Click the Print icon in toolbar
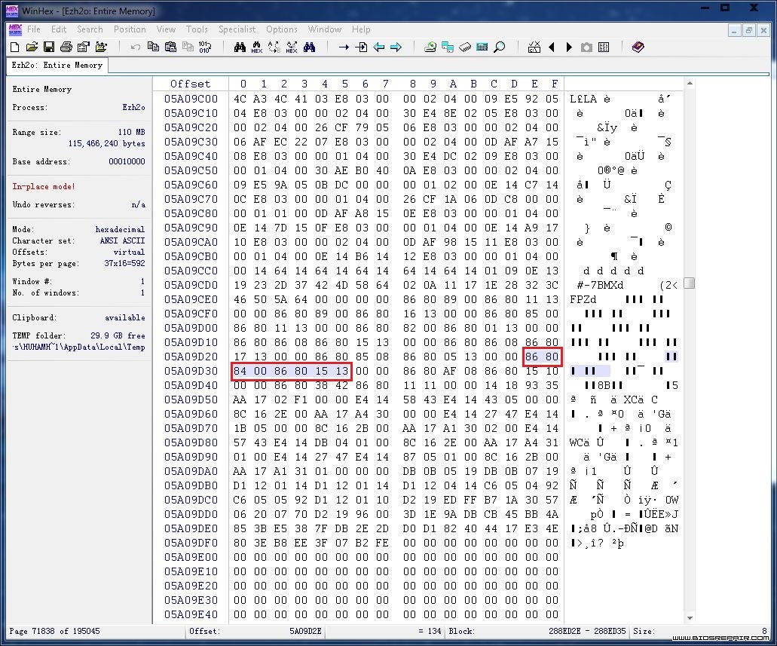777x646 pixels. point(66,47)
